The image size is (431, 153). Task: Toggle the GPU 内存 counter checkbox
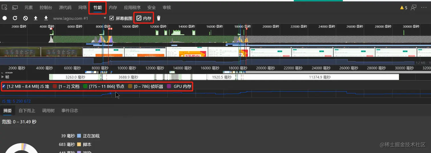(169, 86)
